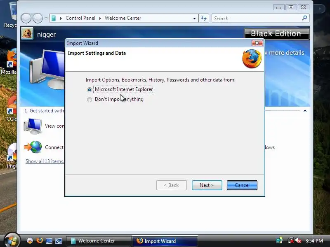Screen dimensions: 330x247
Task: Choose Don't import anything radio button
Action: 90,99
